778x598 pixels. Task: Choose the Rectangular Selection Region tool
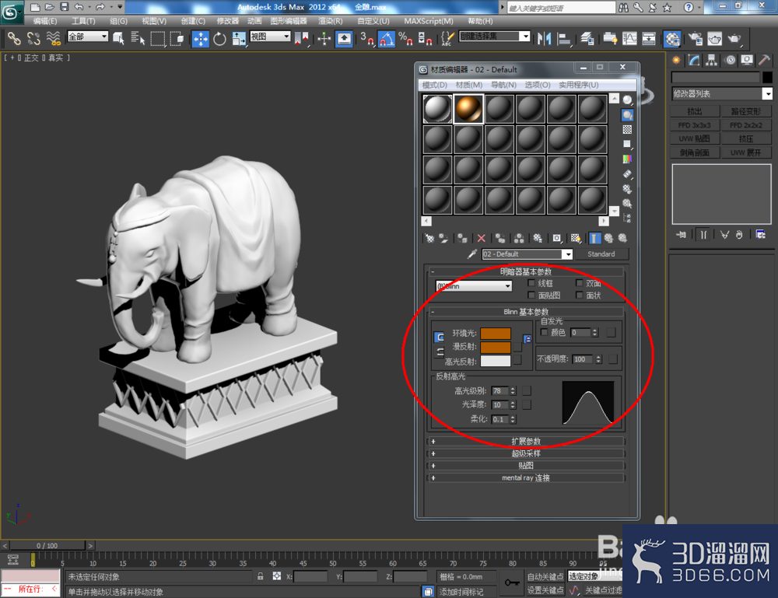157,39
